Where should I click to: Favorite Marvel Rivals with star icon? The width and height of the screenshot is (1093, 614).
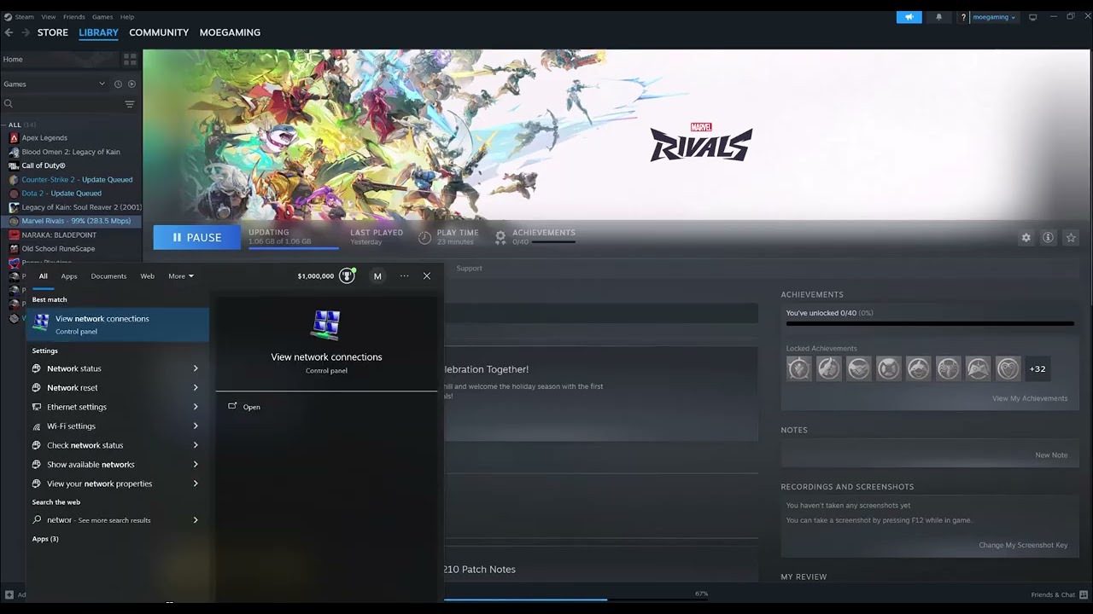click(1071, 238)
